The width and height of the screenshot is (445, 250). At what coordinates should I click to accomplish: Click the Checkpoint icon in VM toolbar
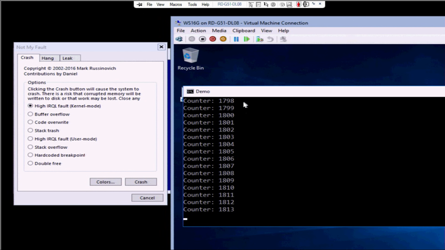coord(259,39)
